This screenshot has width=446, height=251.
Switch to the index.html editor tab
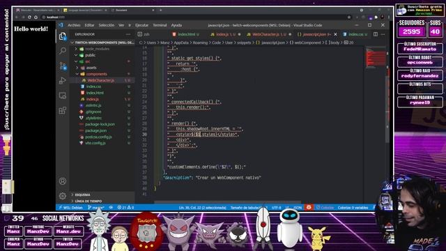tap(186, 34)
